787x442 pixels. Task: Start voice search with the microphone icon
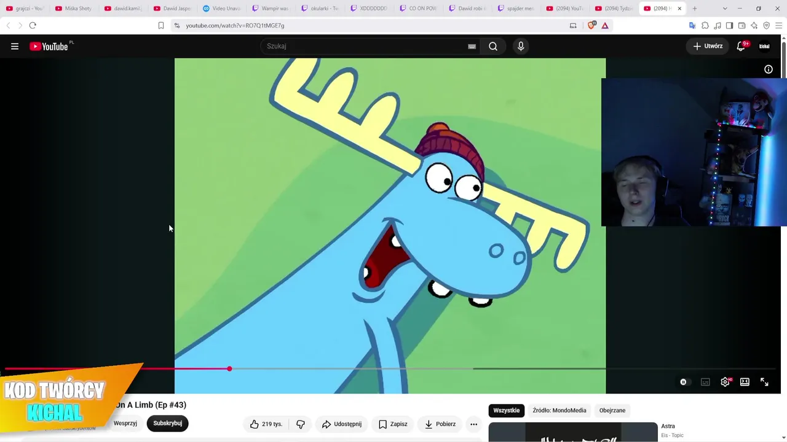(521, 46)
